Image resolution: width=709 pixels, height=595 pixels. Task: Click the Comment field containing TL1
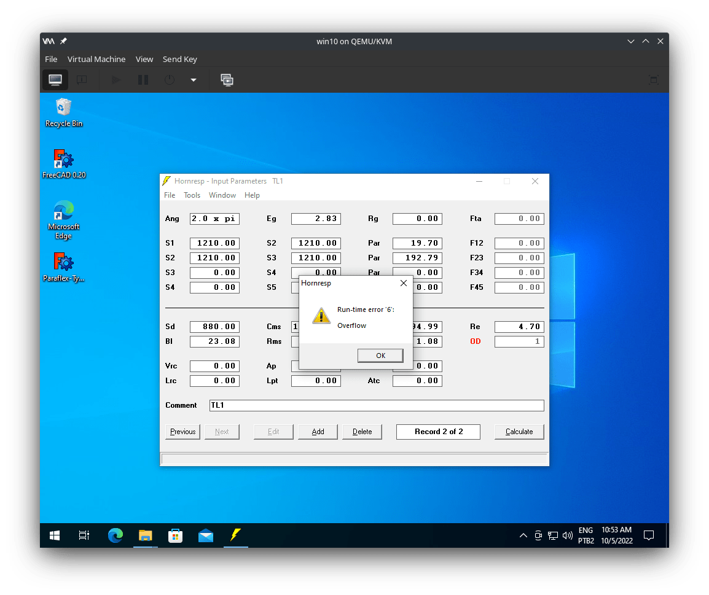377,405
